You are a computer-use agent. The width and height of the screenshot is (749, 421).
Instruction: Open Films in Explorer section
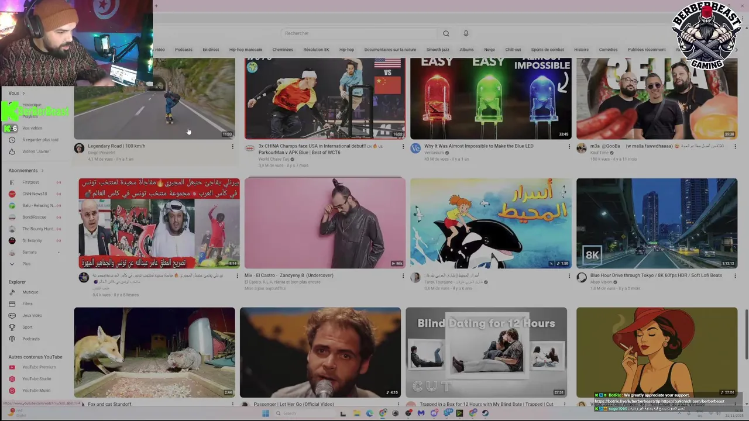[28, 304]
